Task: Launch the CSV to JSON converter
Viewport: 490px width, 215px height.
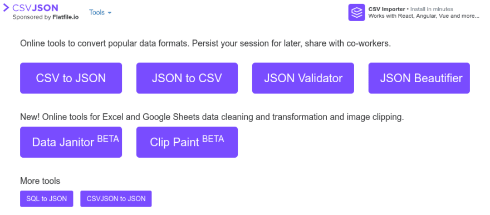Action: [71, 78]
